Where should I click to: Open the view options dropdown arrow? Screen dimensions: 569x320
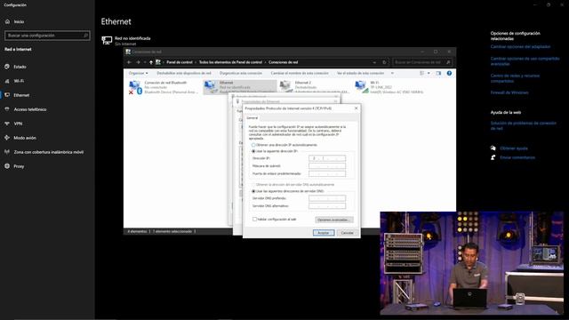coord(429,73)
